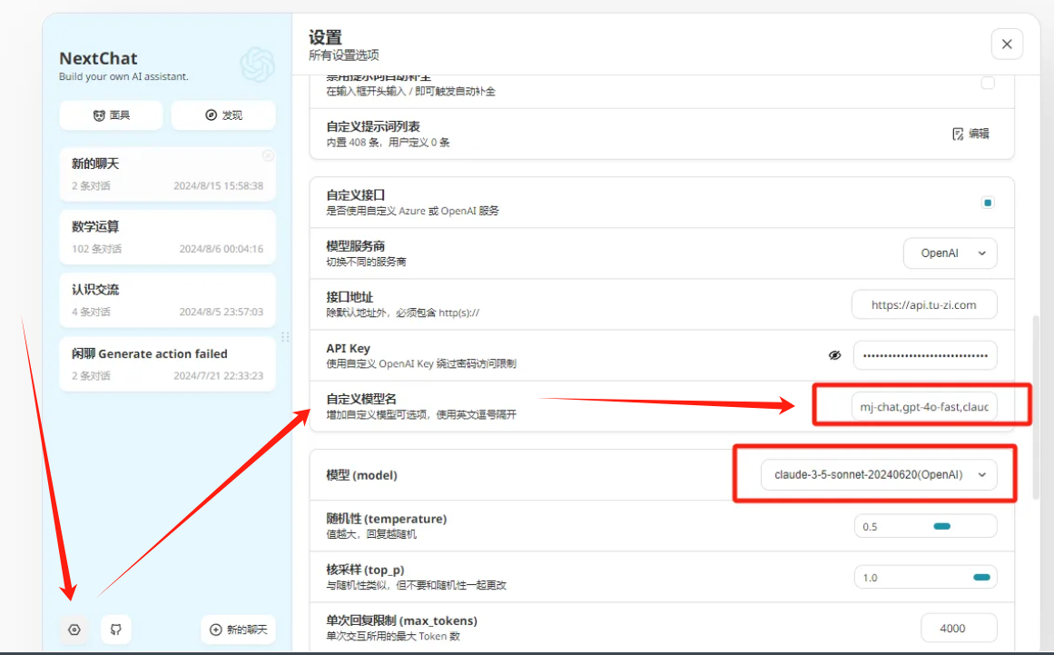Open the GitHub repository icon
The width and height of the screenshot is (1054, 655).
pyautogui.click(x=116, y=630)
